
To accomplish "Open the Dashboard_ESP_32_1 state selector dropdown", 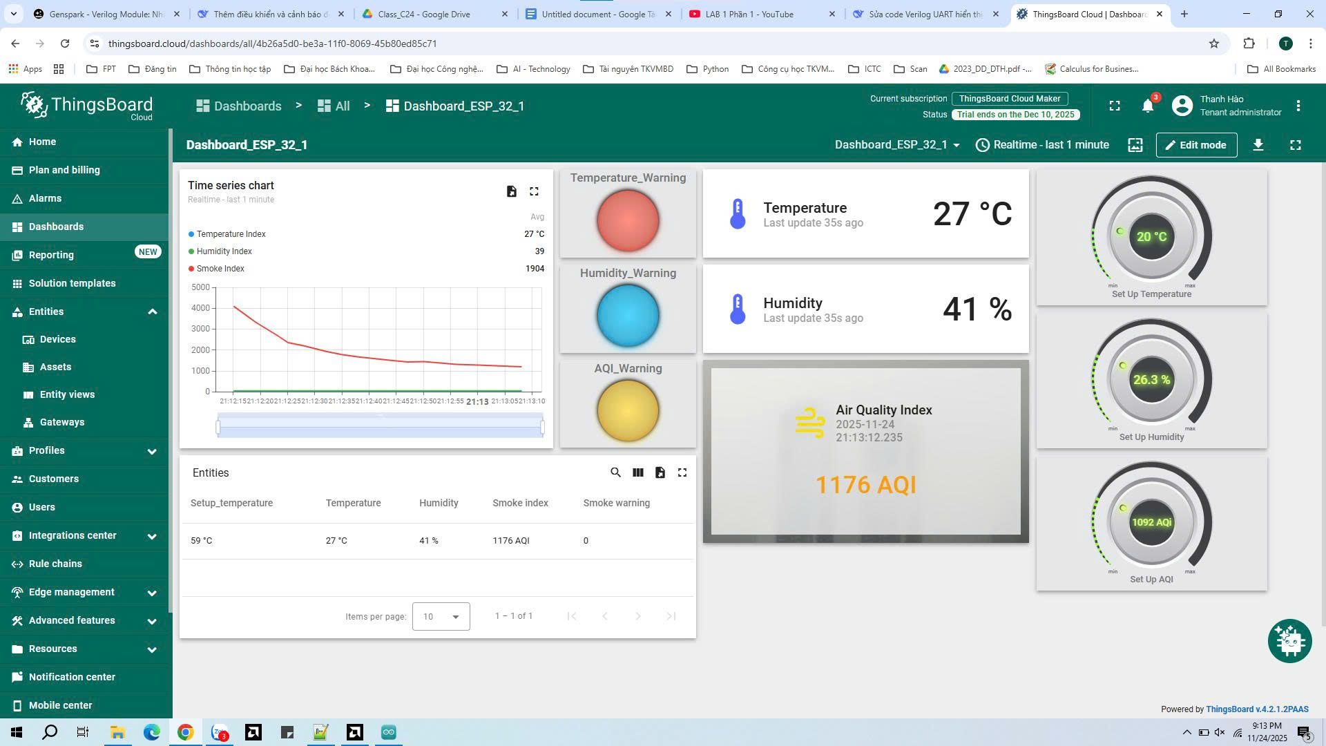I will 897,145.
